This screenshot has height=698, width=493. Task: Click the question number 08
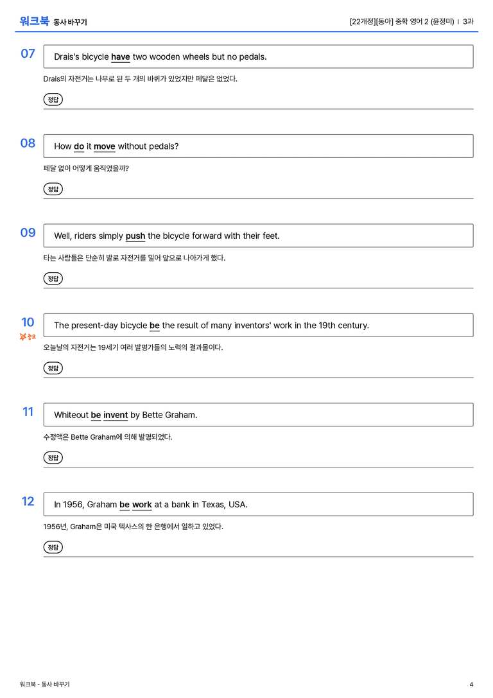[28, 143]
